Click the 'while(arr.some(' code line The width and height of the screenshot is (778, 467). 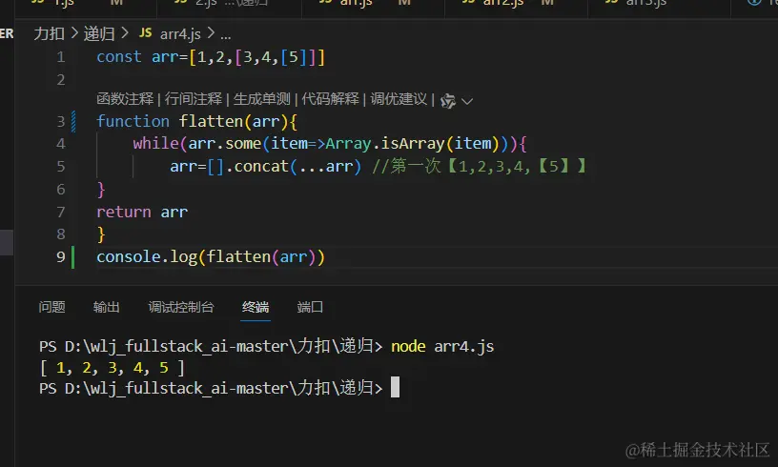330,144
